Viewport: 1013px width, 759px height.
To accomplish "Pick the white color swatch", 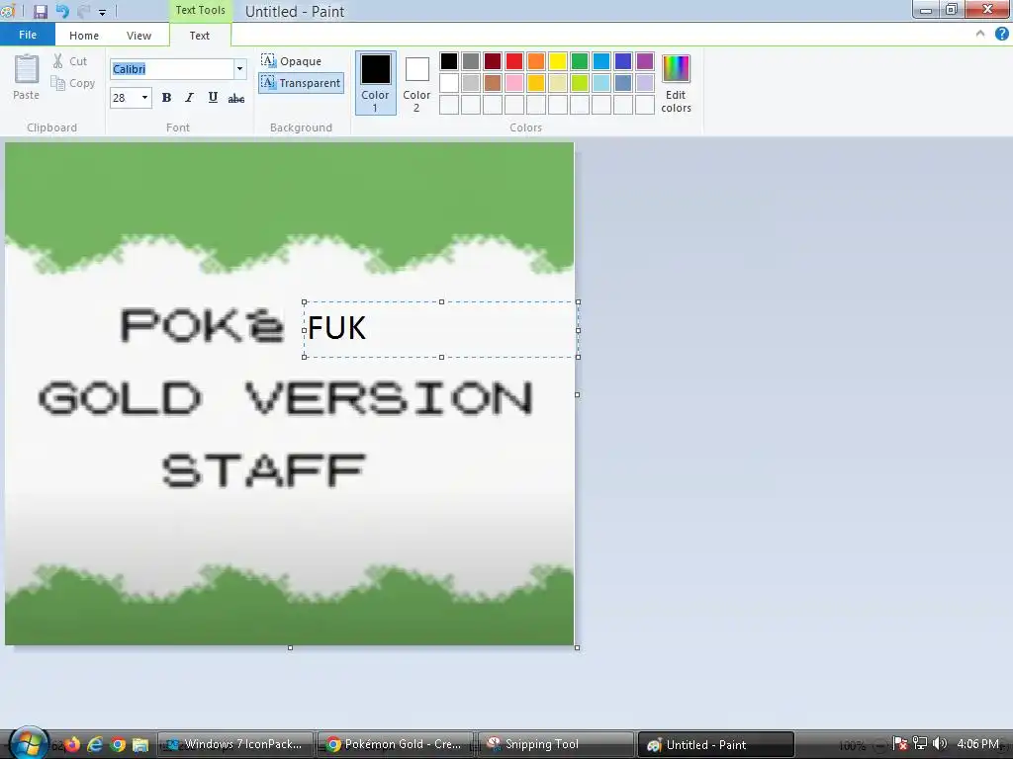I will tap(449, 83).
